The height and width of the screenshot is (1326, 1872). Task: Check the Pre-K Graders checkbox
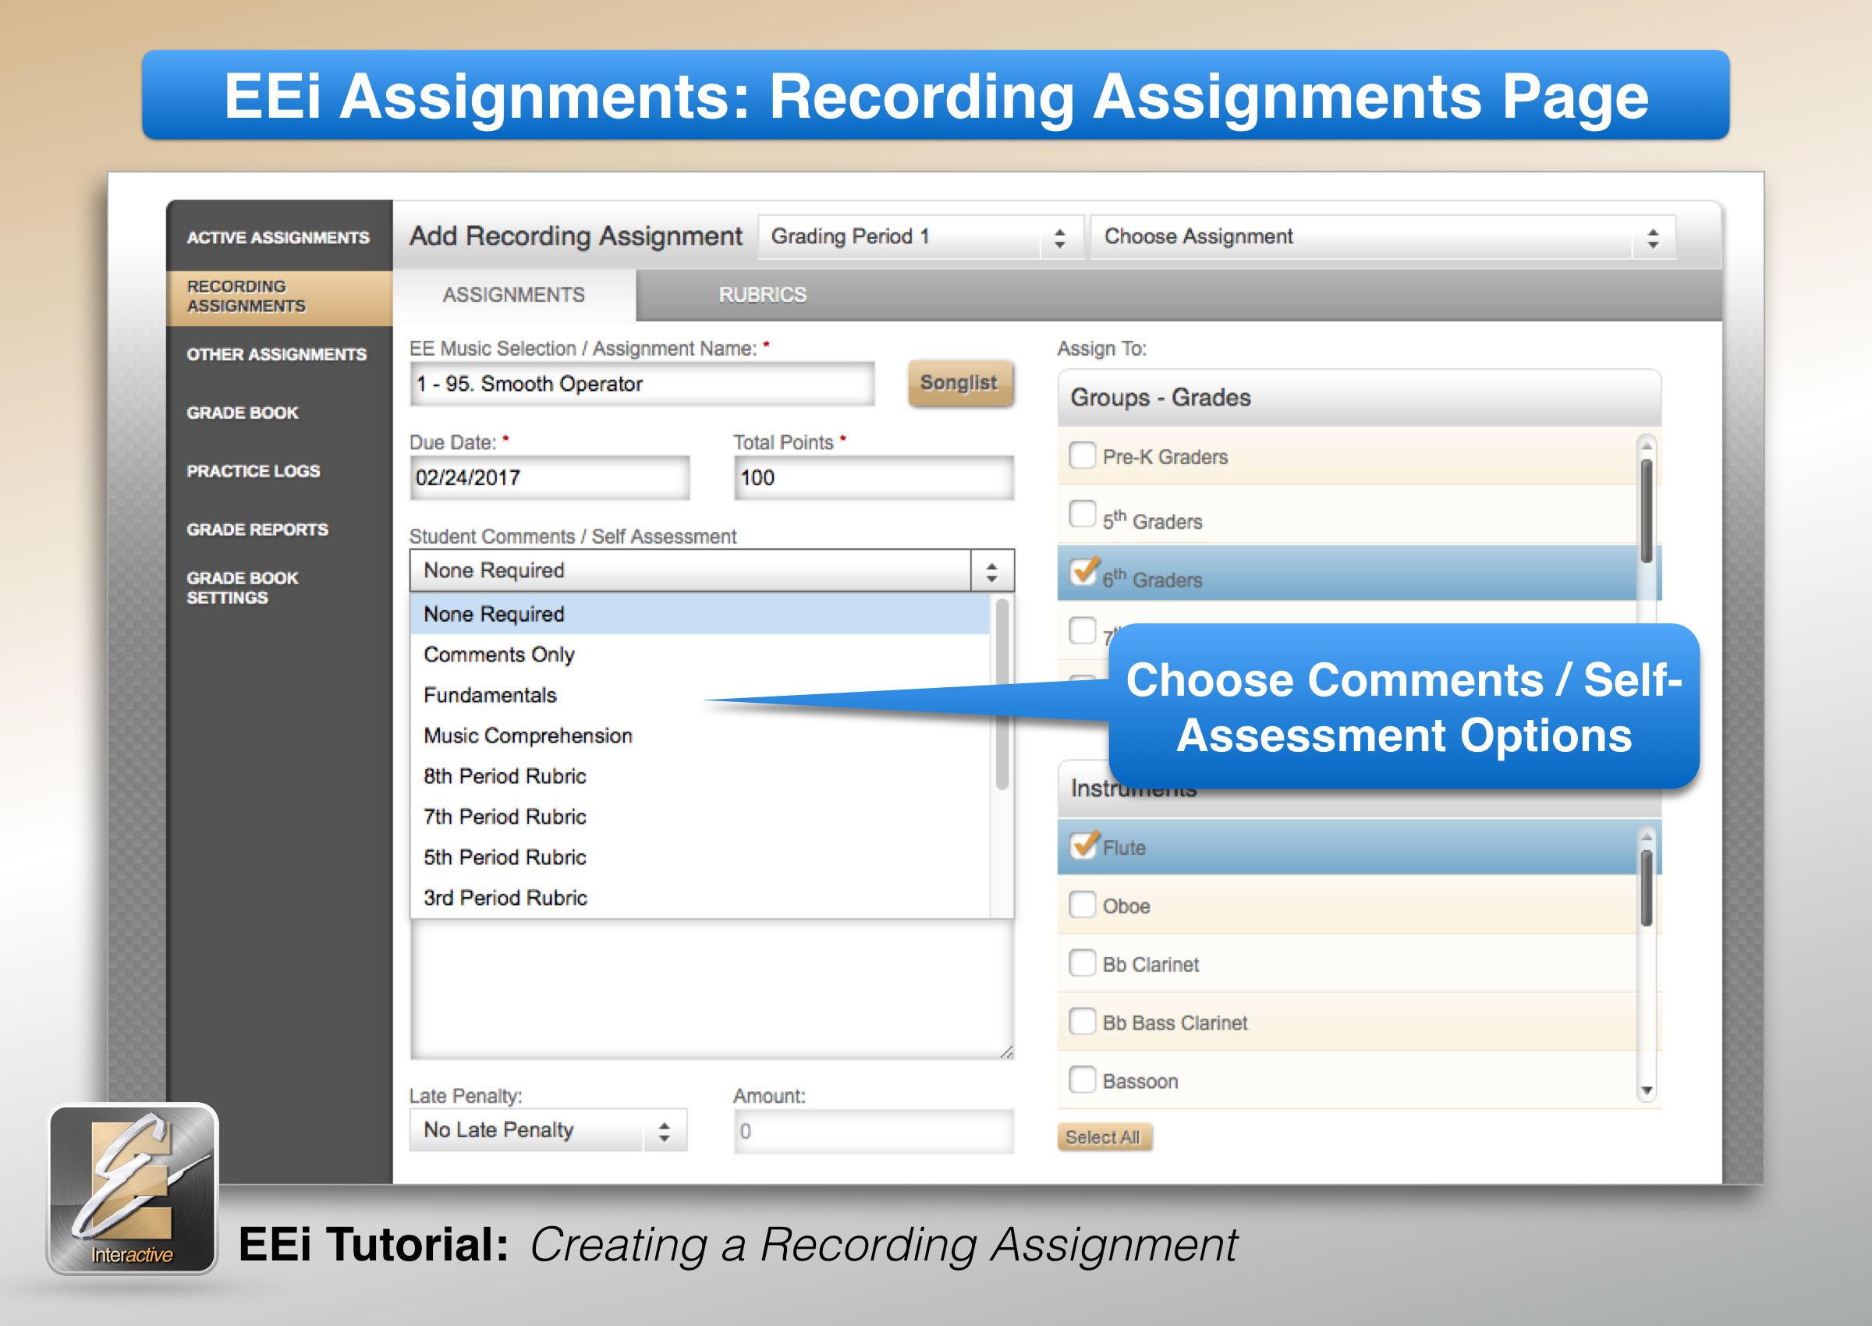click(1083, 455)
